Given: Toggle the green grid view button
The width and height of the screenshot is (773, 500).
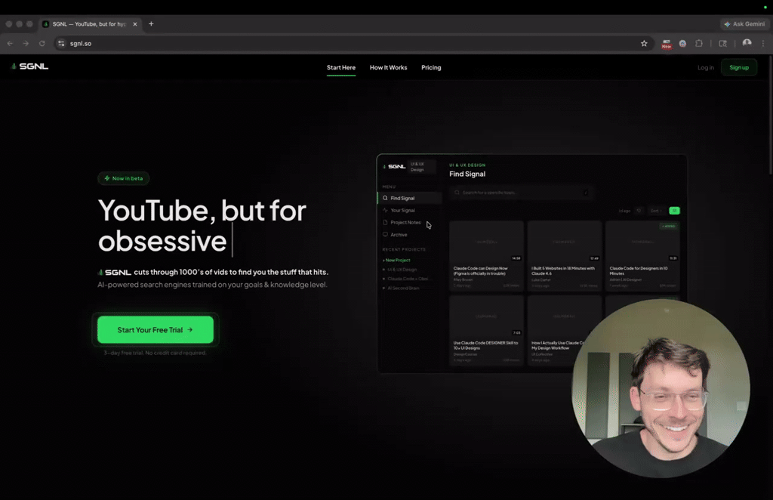Looking at the screenshot, I should 674,211.
